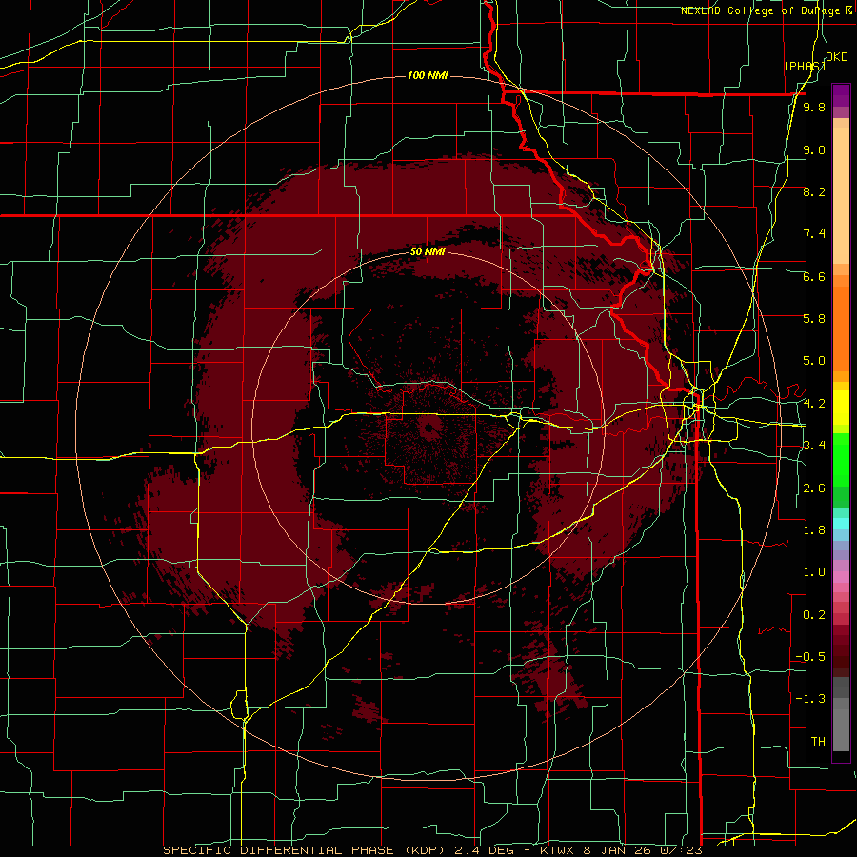Click the "50 NMI" range ring label
857x857 pixels.
[x=428, y=251]
